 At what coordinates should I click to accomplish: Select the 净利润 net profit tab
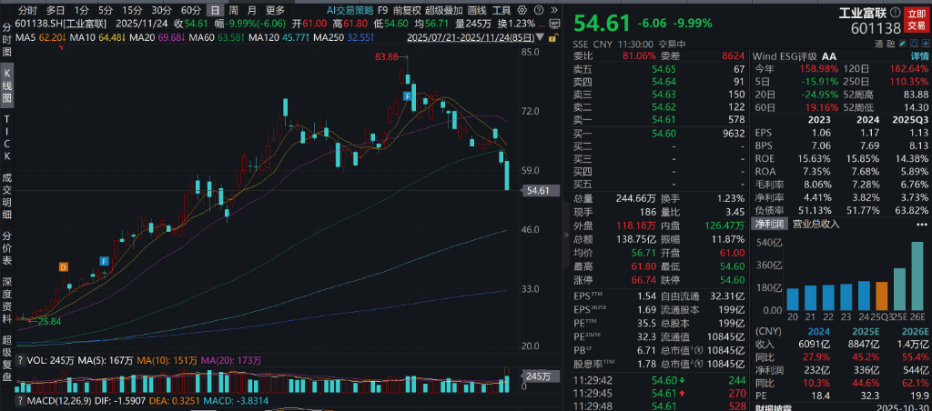tap(770, 224)
